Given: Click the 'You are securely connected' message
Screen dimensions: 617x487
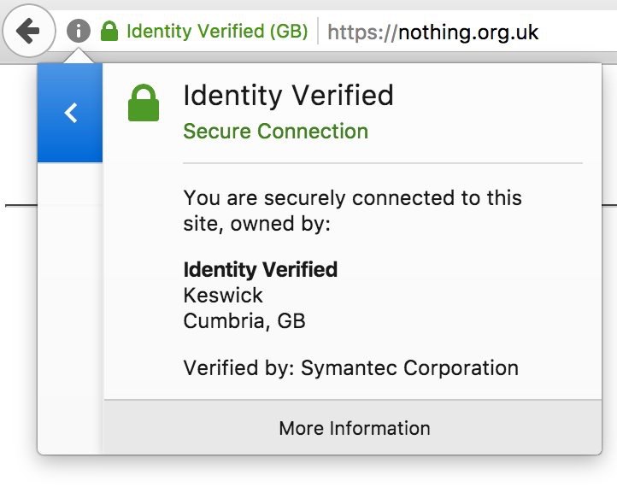Looking at the screenshot, I should pos(353,210).
